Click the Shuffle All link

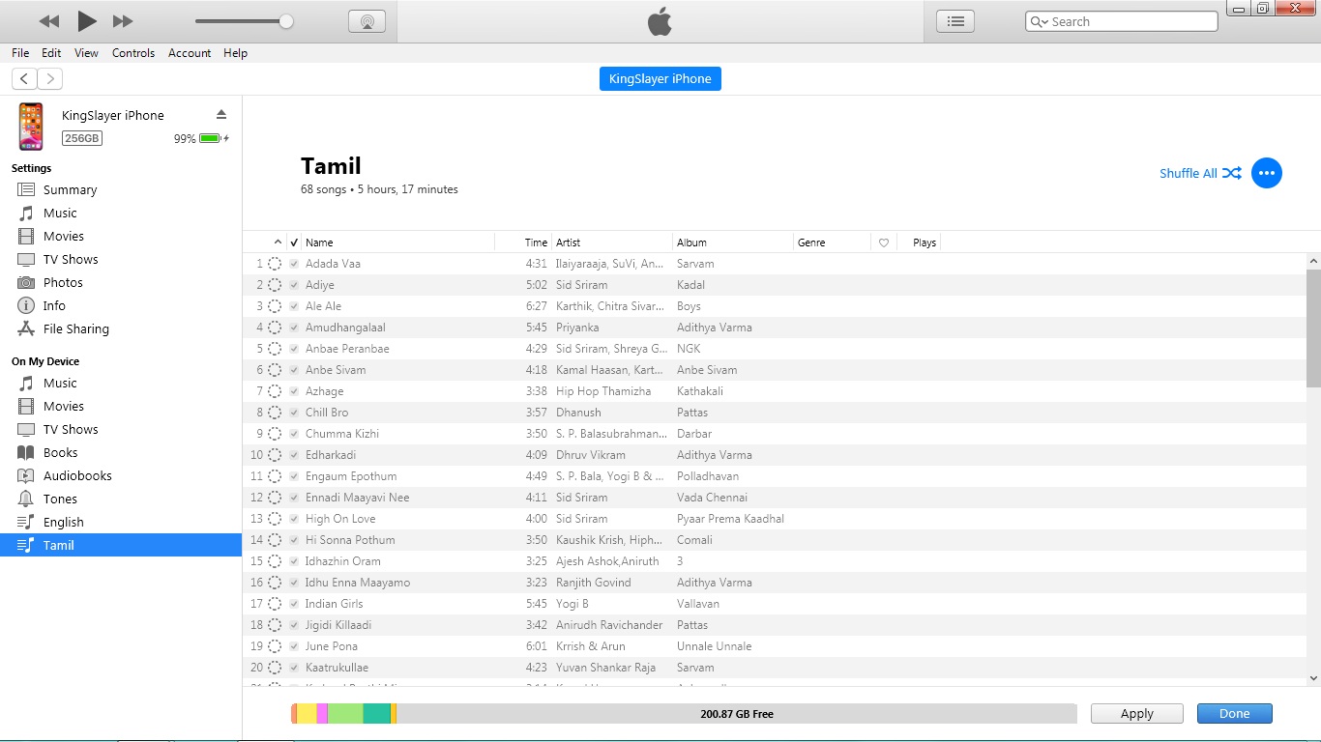click(x=1189, y=173)
